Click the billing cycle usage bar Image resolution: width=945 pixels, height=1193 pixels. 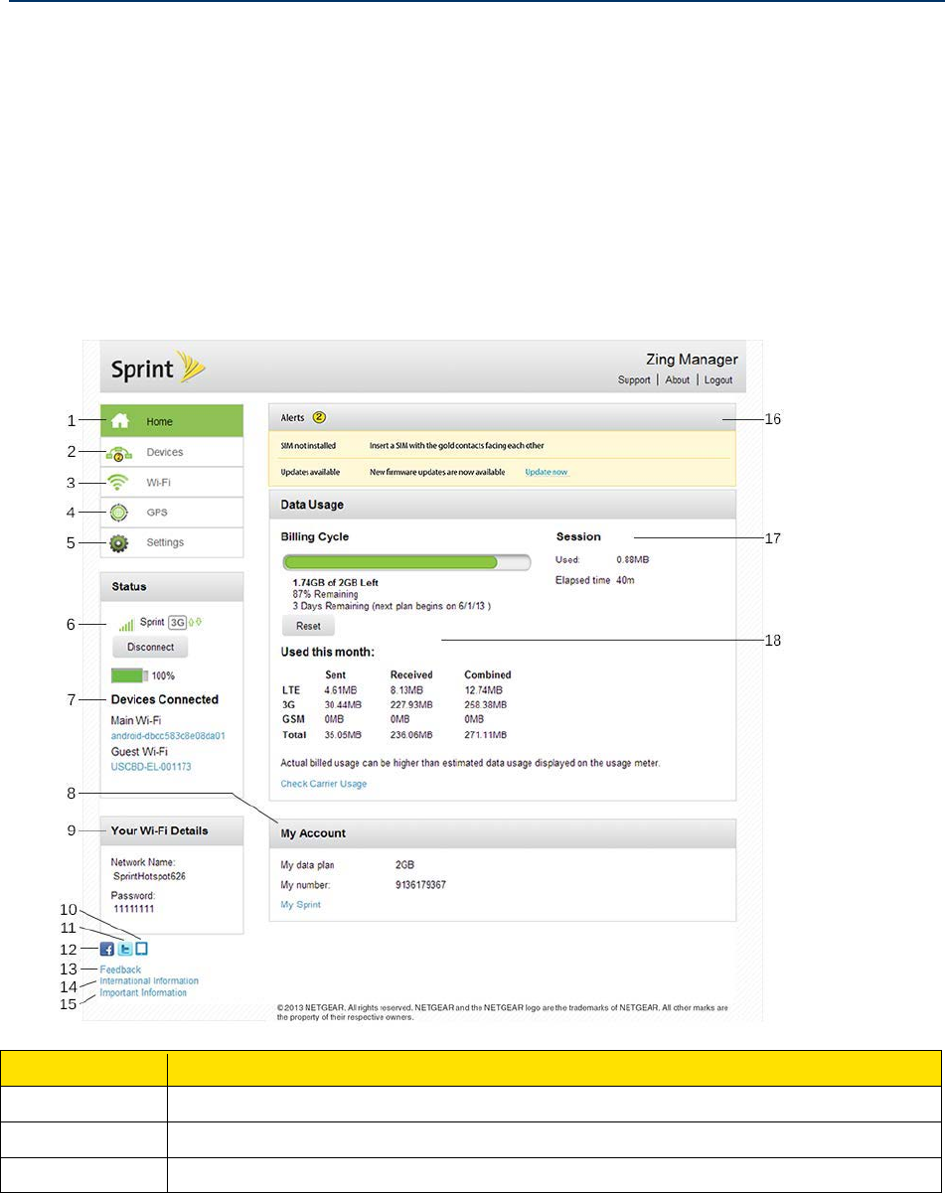406,562
